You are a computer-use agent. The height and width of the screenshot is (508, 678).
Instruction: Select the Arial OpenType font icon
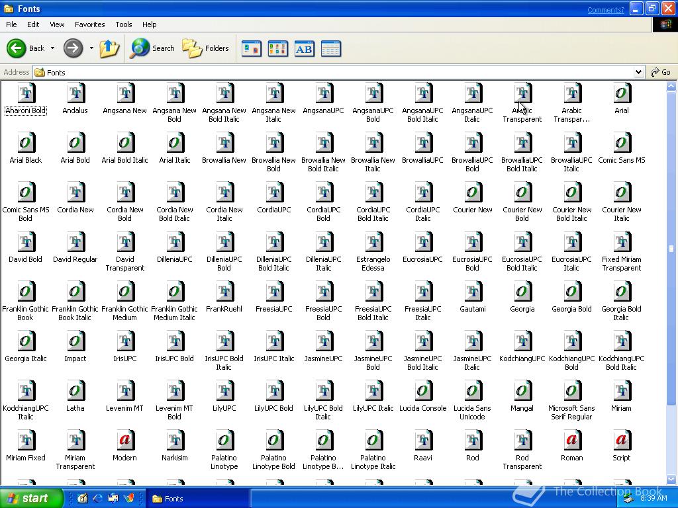[621, 99]
